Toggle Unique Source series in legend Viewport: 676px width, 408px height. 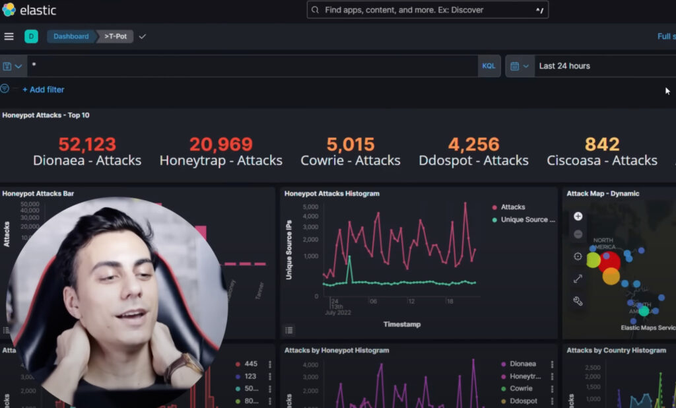[x=524, y=220]
